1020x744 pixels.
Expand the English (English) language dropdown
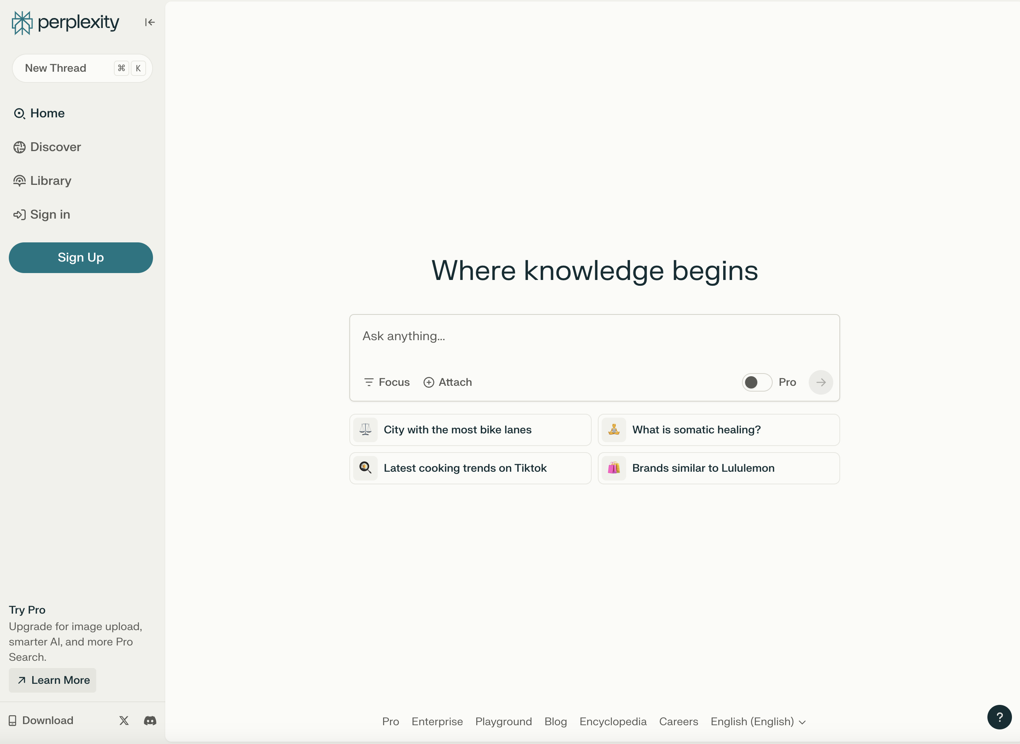tap(758, 721)
